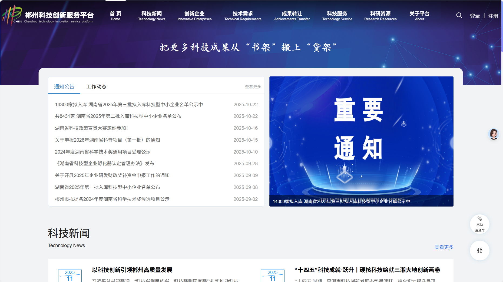The width and height of the screenshot is (503, 282).
Task: Click 查看更多 above the notice list
Action: pos(253,87)
